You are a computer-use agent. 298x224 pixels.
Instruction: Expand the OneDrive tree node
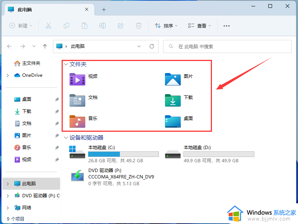8,75
